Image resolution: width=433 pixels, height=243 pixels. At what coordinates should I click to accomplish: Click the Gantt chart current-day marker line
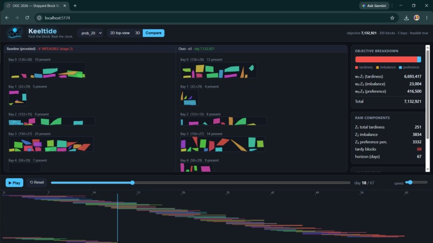click(117, 218)
